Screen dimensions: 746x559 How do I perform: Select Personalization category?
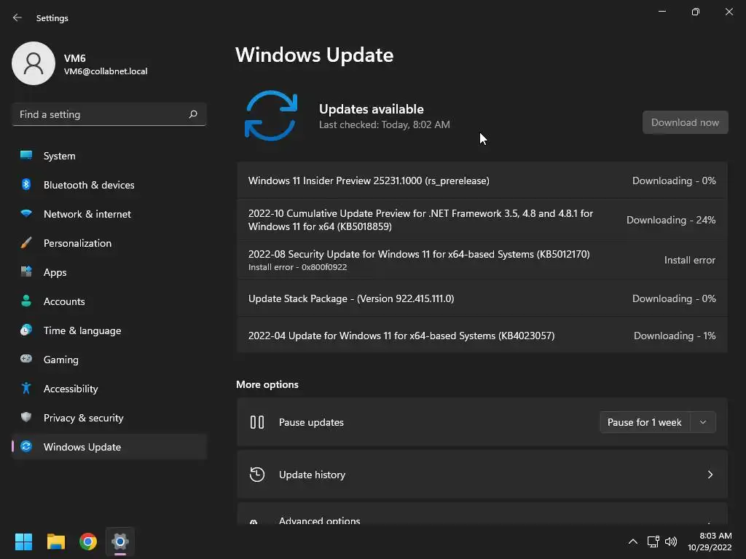coord(109,243)
